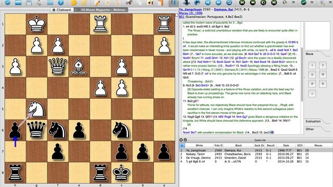333x187 pixels.
Task: Click the '!!' brilliant move annotation button
Action: (x=312, y=75)
